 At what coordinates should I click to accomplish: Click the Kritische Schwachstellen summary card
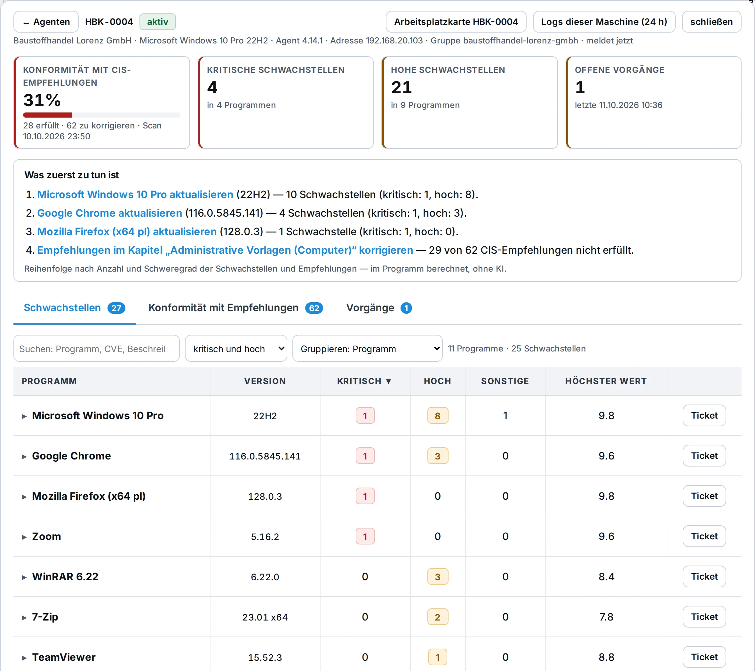point(286,103)
